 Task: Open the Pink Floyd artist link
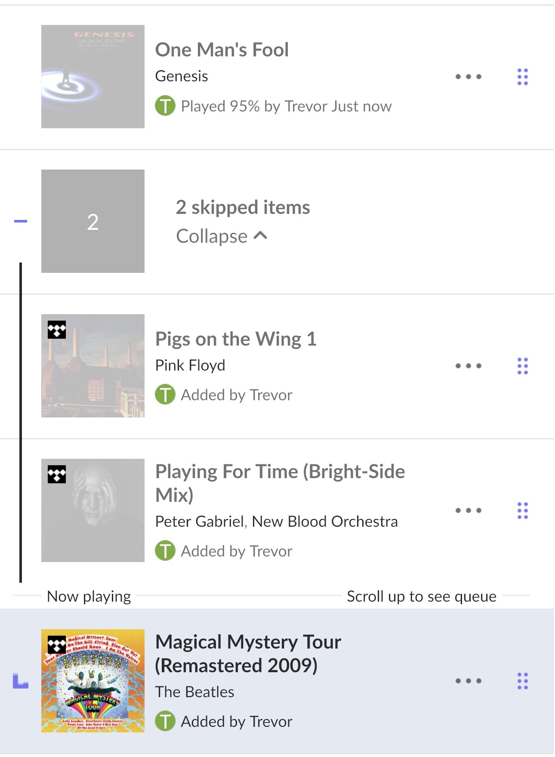pyautogui.click(x=190, y=365)
